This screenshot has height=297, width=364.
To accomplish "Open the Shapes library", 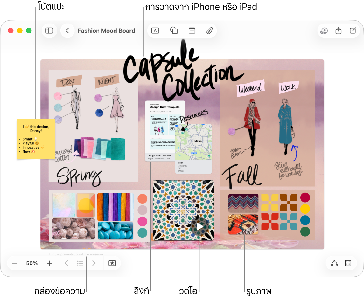I will [174, 31].
